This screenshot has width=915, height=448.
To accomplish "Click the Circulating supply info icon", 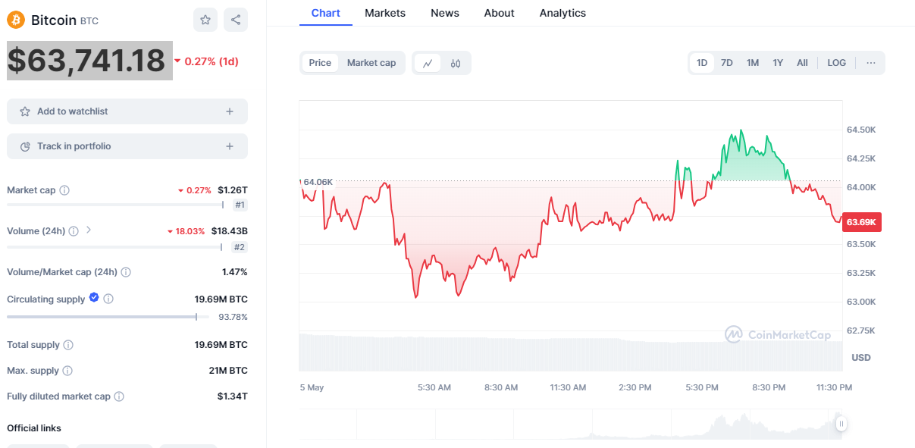I will (x=108, y=299).
